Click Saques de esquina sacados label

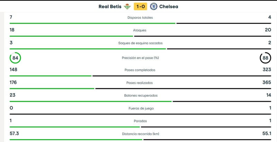pyautogui.click(x=140, y=43)
